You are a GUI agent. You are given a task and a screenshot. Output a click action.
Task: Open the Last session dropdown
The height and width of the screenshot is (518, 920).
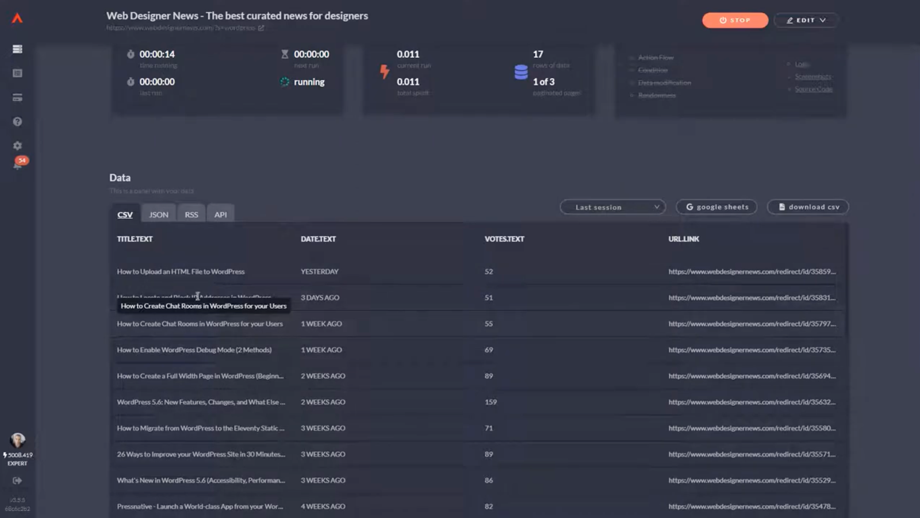[613, 207]
